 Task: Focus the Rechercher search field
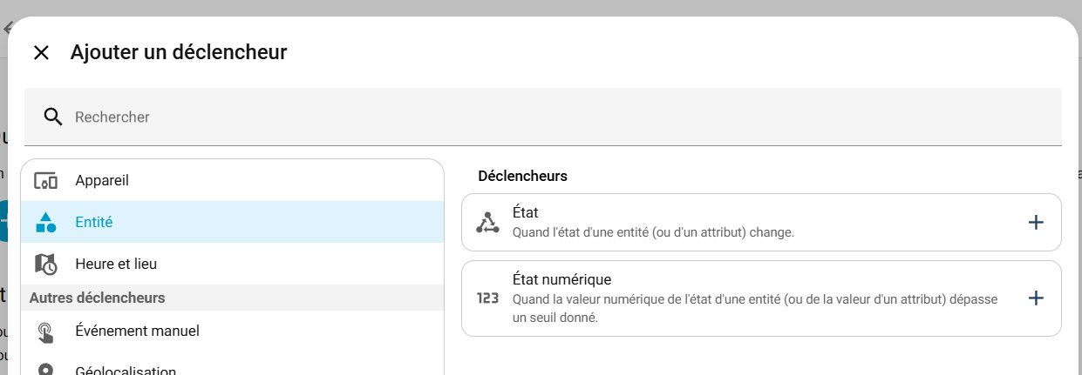click(558, 117)
